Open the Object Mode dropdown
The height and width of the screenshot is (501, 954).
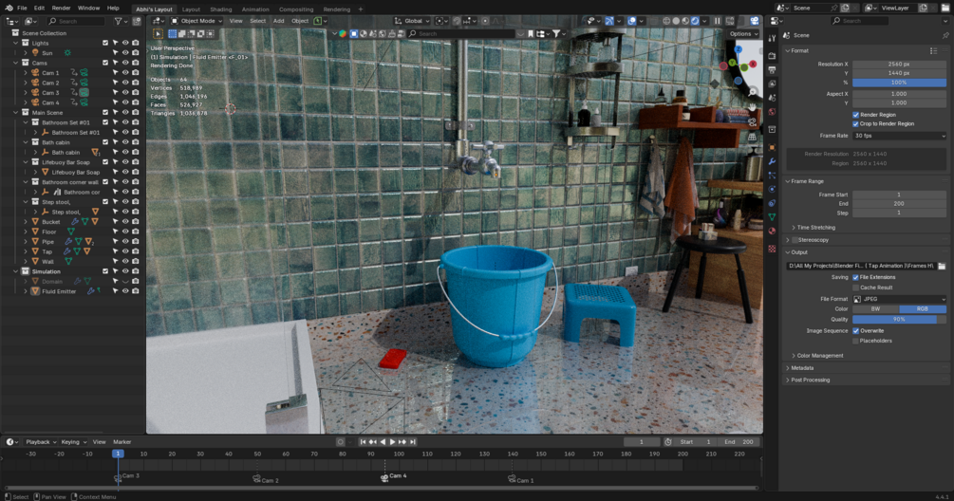(x=196, y=21)
